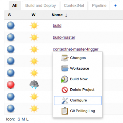Viewport: 123px width, 123px height.
Task: Switch to the Build and Deploy tab
Action: [41, 6]
